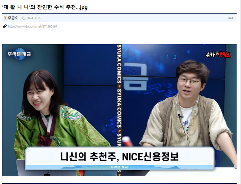Click the caption banner 니신의 추천주, NICE신용정보
Screen dimensions: 241x184
(x=119, y=156)
